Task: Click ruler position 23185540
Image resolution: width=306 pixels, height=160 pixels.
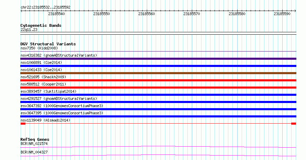Action: 57,14
